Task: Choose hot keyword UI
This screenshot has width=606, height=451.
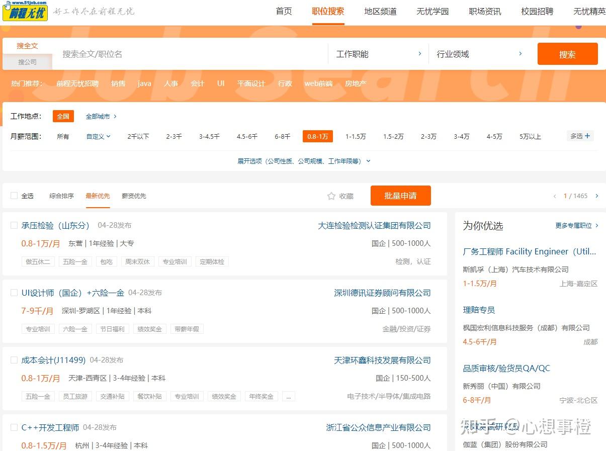Action: (221, 83)
